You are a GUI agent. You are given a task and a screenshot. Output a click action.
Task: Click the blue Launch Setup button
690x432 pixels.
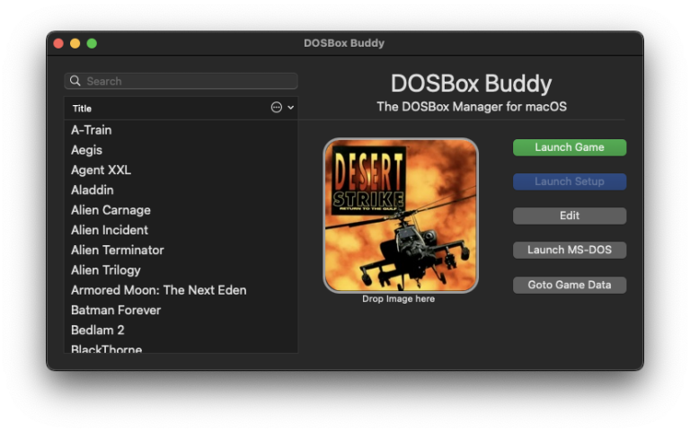pos(570,181)
